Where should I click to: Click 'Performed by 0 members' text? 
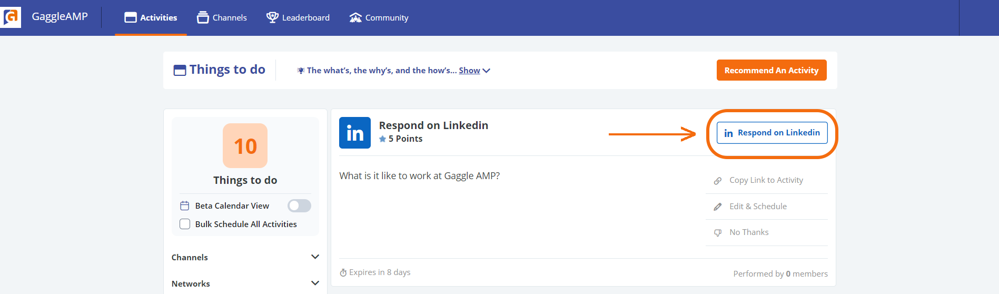pyautogui.click(x=780, y=273)
